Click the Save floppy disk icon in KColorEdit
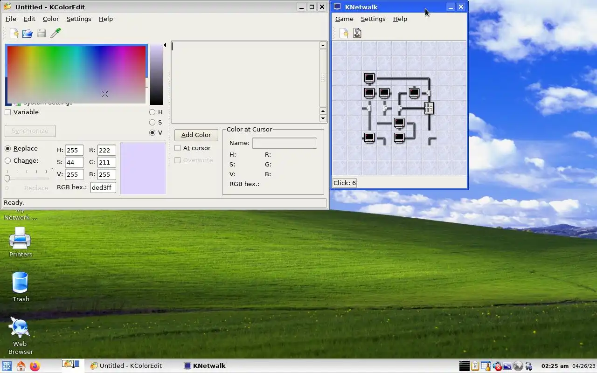The height and width of the screenshot is (373, 597). (42, 33)
